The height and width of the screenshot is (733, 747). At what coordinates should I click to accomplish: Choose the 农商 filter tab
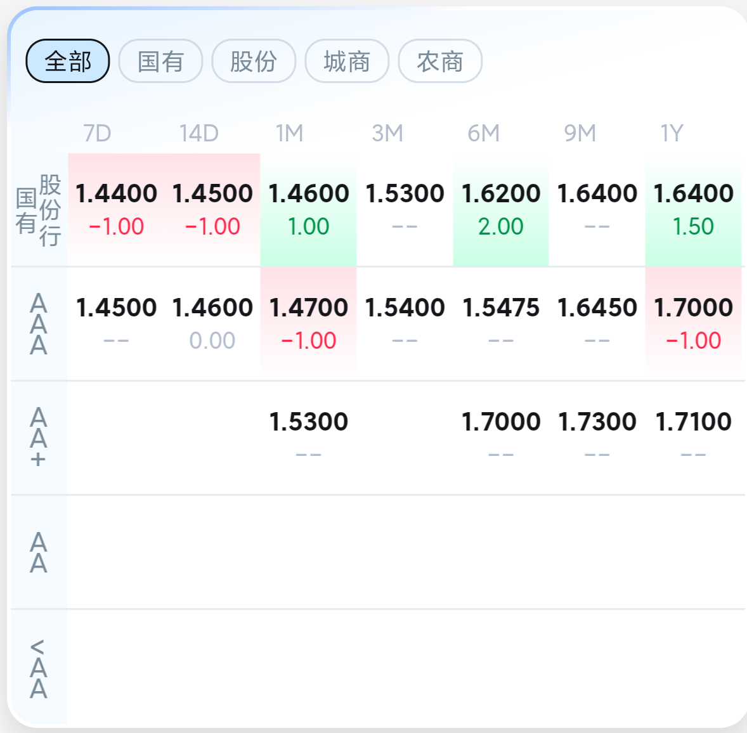(440, 61)
